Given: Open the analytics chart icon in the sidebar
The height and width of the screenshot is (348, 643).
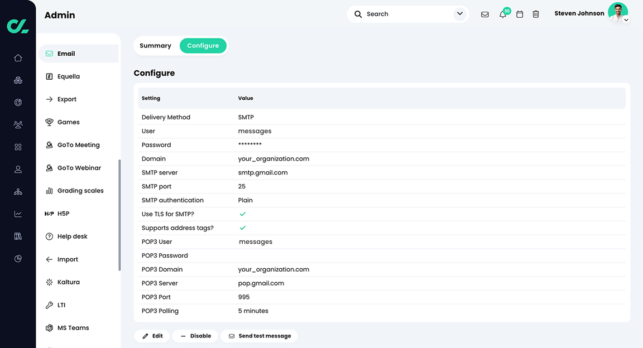Looking at the screenshot, I should [17, 214].
